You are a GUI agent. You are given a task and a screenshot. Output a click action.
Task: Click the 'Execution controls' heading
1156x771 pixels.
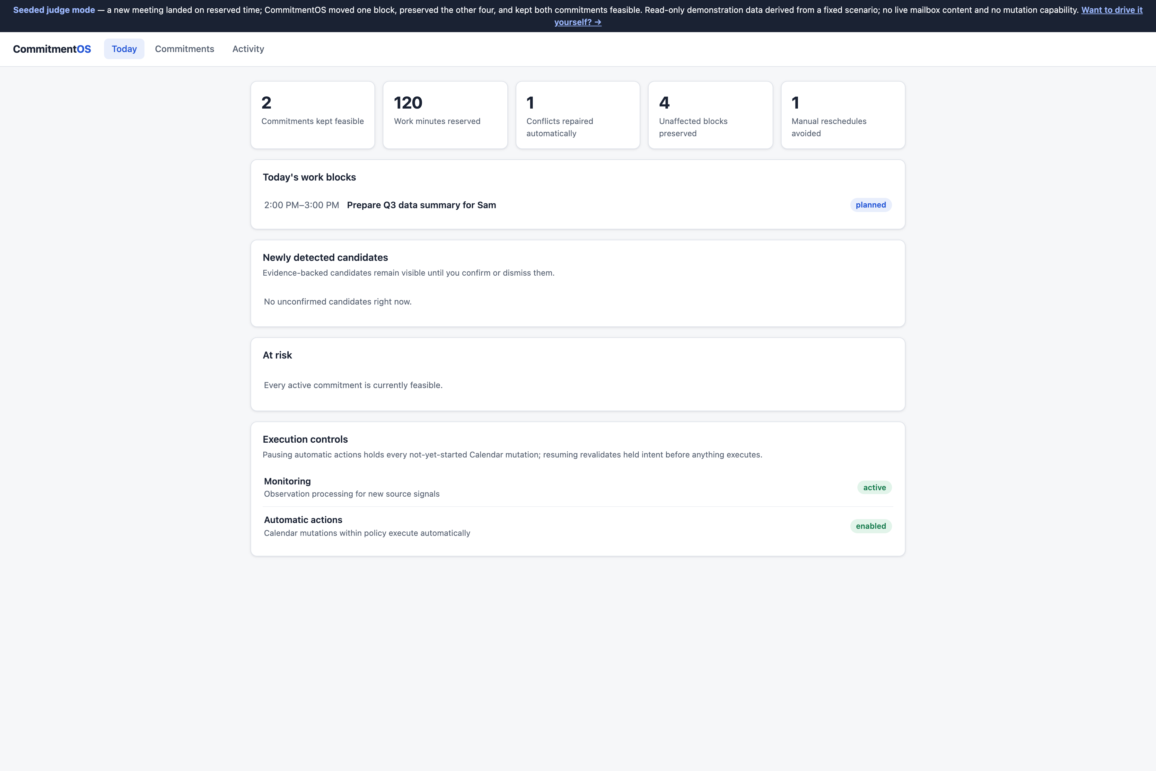305,439
